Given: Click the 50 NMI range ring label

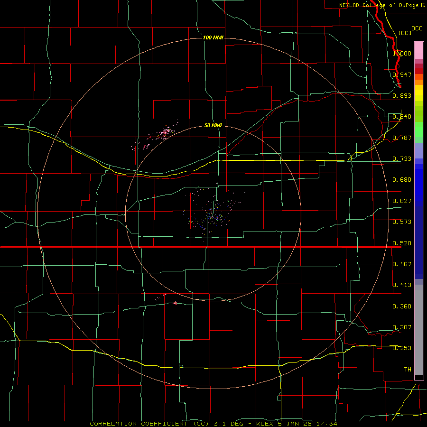Looking at the screenshot, I should (213, 125).
